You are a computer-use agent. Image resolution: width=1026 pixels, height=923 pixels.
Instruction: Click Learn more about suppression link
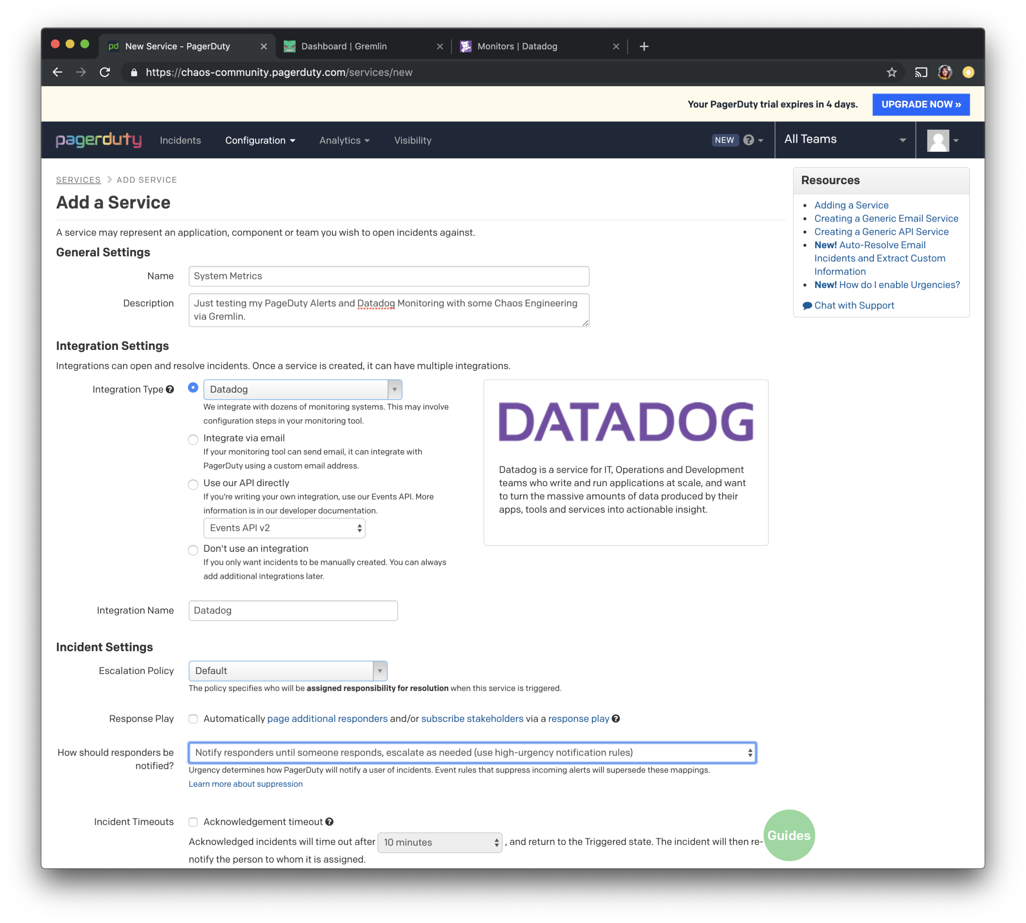(245, 784)
